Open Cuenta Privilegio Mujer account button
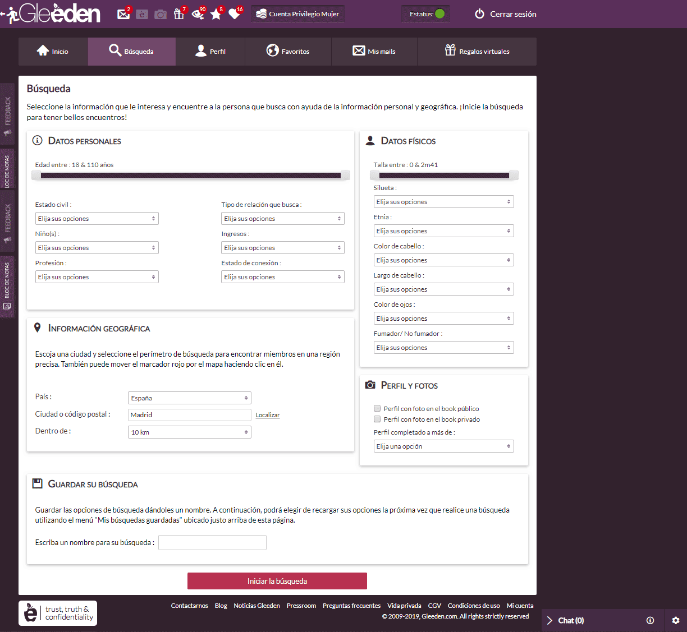The image size is (687, 632). (298, 14)
